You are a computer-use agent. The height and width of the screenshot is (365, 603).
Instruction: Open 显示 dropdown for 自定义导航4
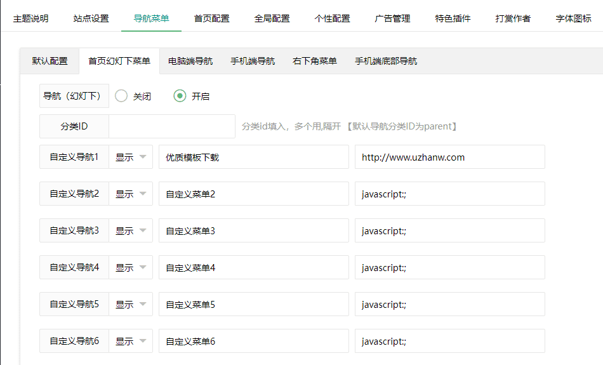point(131,267)
